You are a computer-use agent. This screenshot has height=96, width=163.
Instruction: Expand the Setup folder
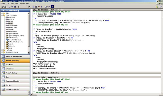[x=5, y=48]
